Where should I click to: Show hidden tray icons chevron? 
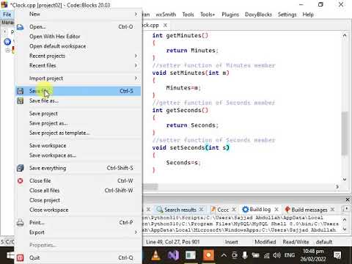pos(224,255)
